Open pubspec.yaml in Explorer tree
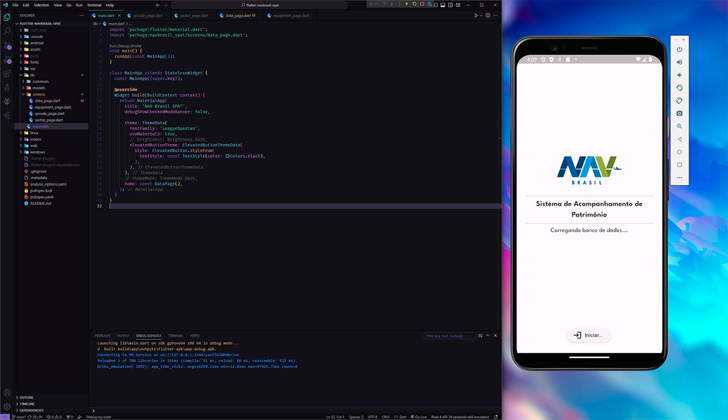This screenshot has height=420, width=728. (x=42, y=197)
